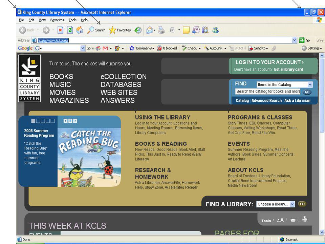
Task: Click the yellow note toolbar icon
Action: 186,30
